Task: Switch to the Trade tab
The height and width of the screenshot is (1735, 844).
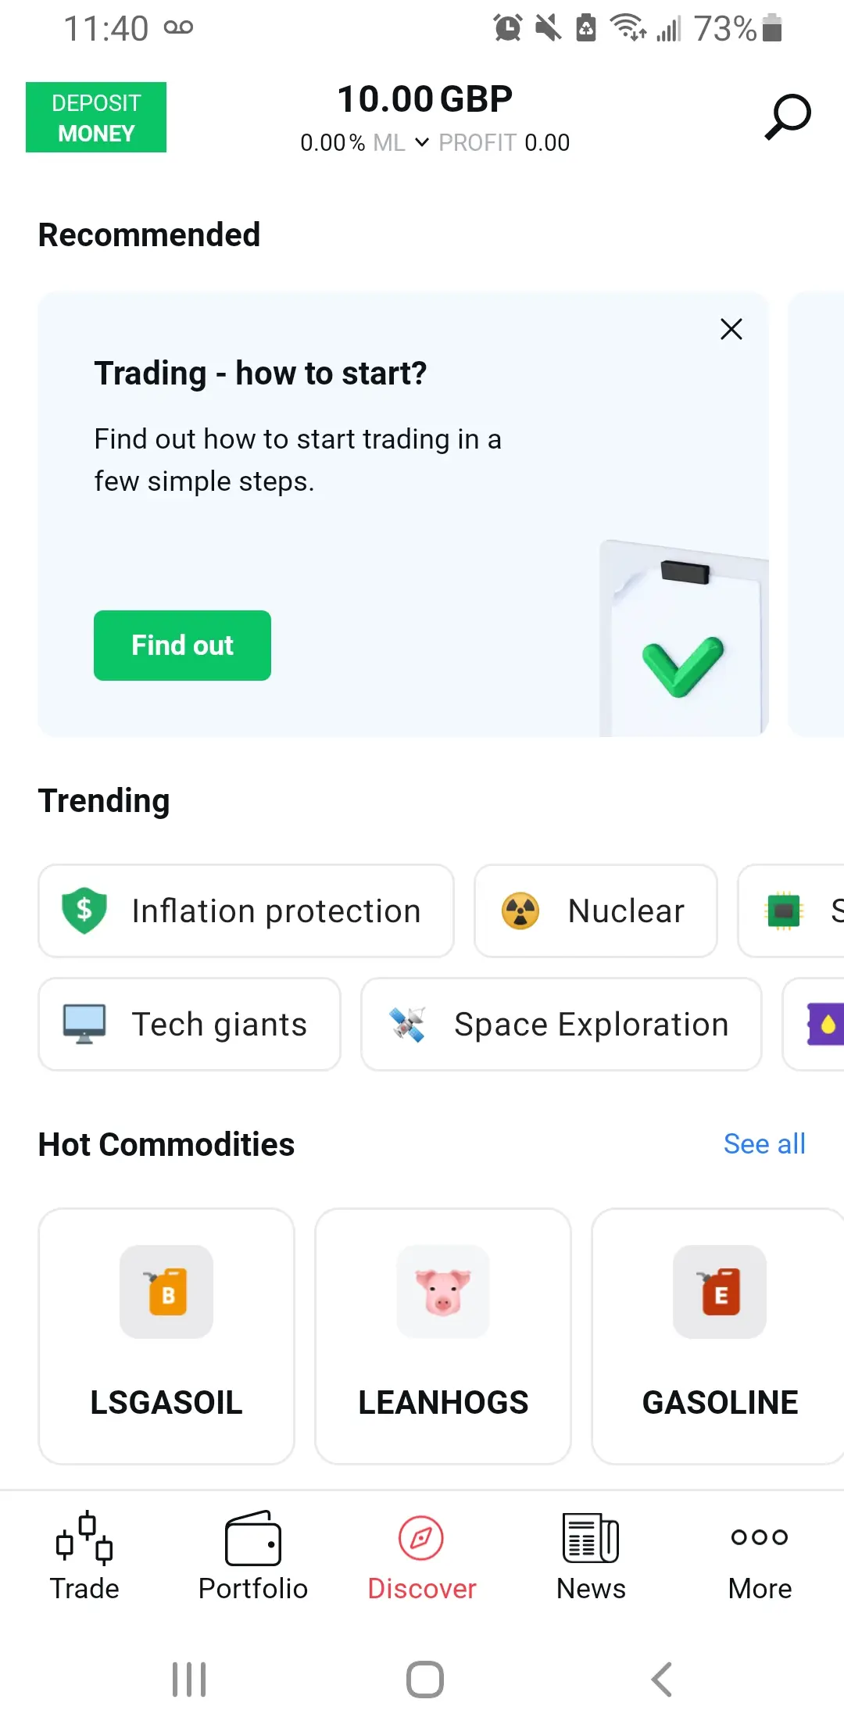Action: pyautogui.click(x=84, y=1555)
